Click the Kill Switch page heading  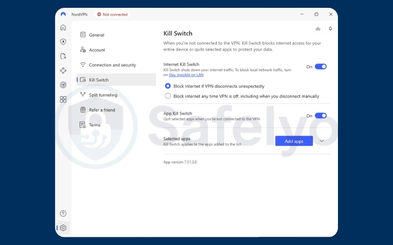click(x=178, y=33)
